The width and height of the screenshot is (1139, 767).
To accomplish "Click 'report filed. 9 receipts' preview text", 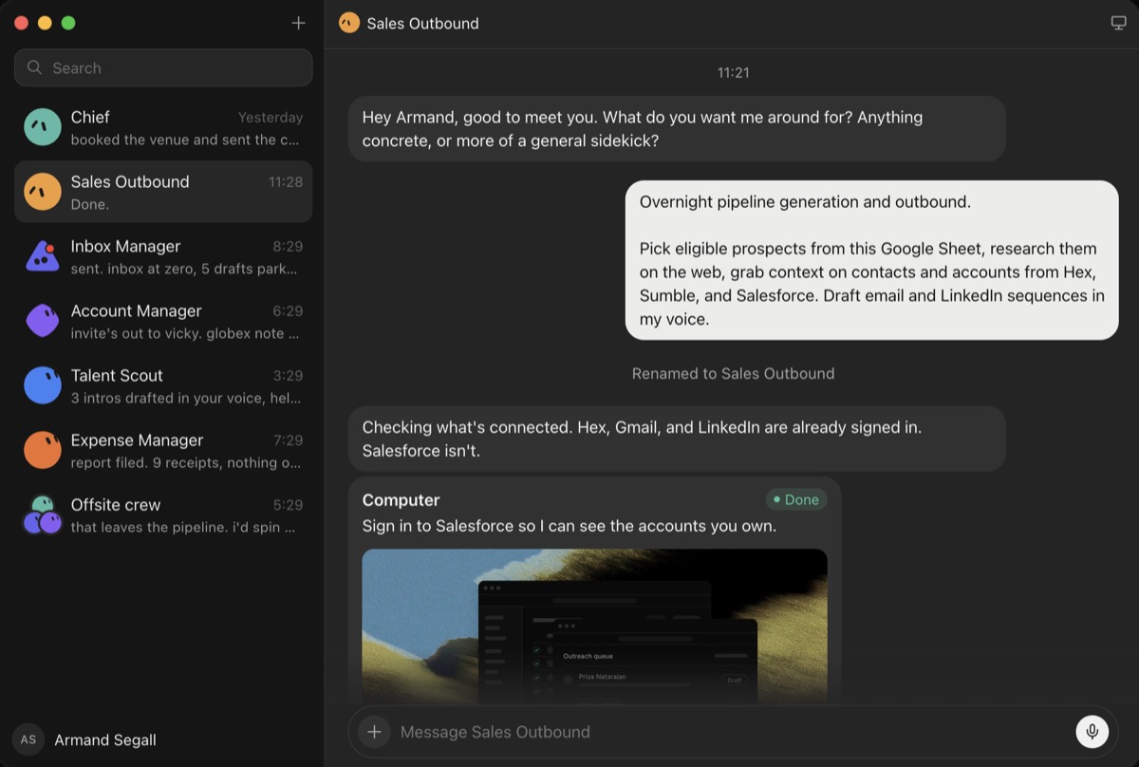I will tap(185, 462).
